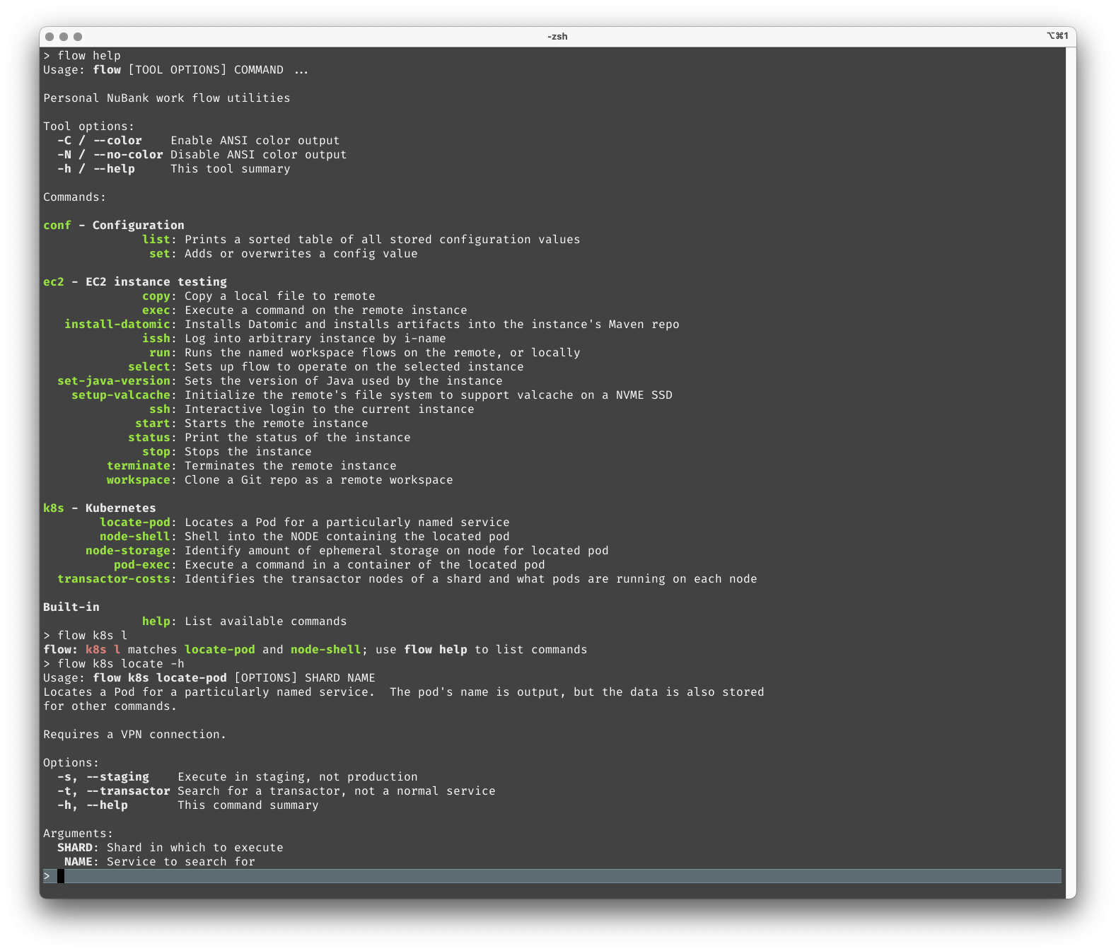The height and width of the screenshot is (951, 1116).
Task: Click 'locate-pod' in the k8s command list
Action: point(135,523)
